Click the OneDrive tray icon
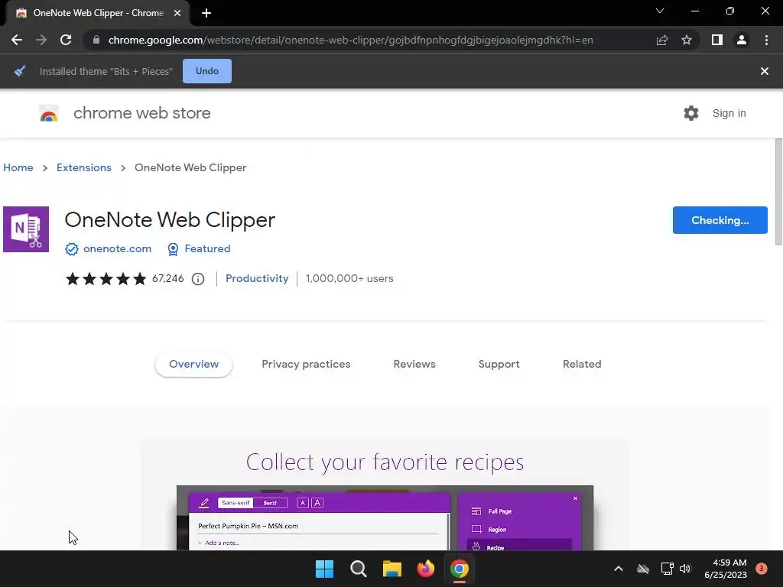Screen dimensions: 783x587 (643, 569)
